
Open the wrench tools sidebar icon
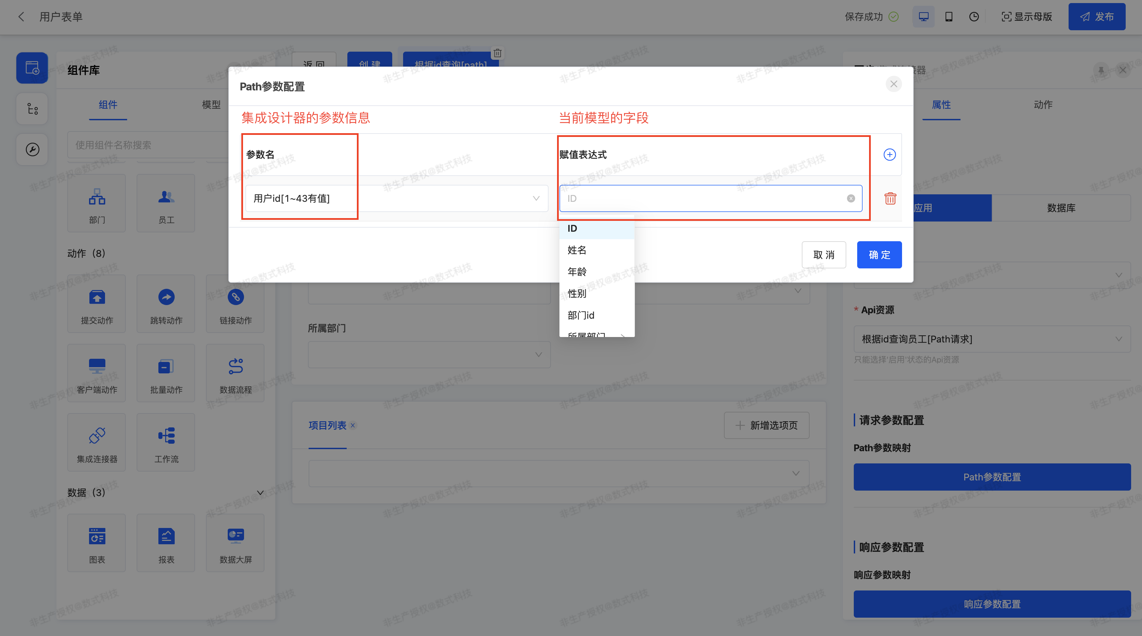pos(32,149)
